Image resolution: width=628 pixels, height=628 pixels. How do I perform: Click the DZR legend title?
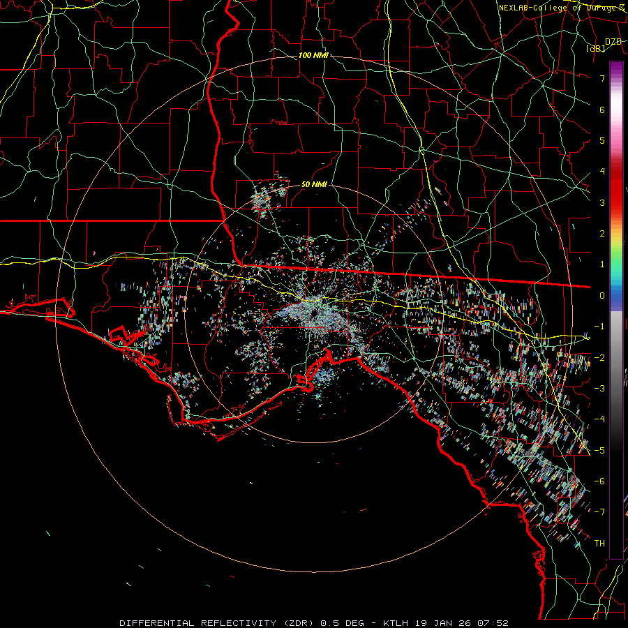click(x=613, y=42)
